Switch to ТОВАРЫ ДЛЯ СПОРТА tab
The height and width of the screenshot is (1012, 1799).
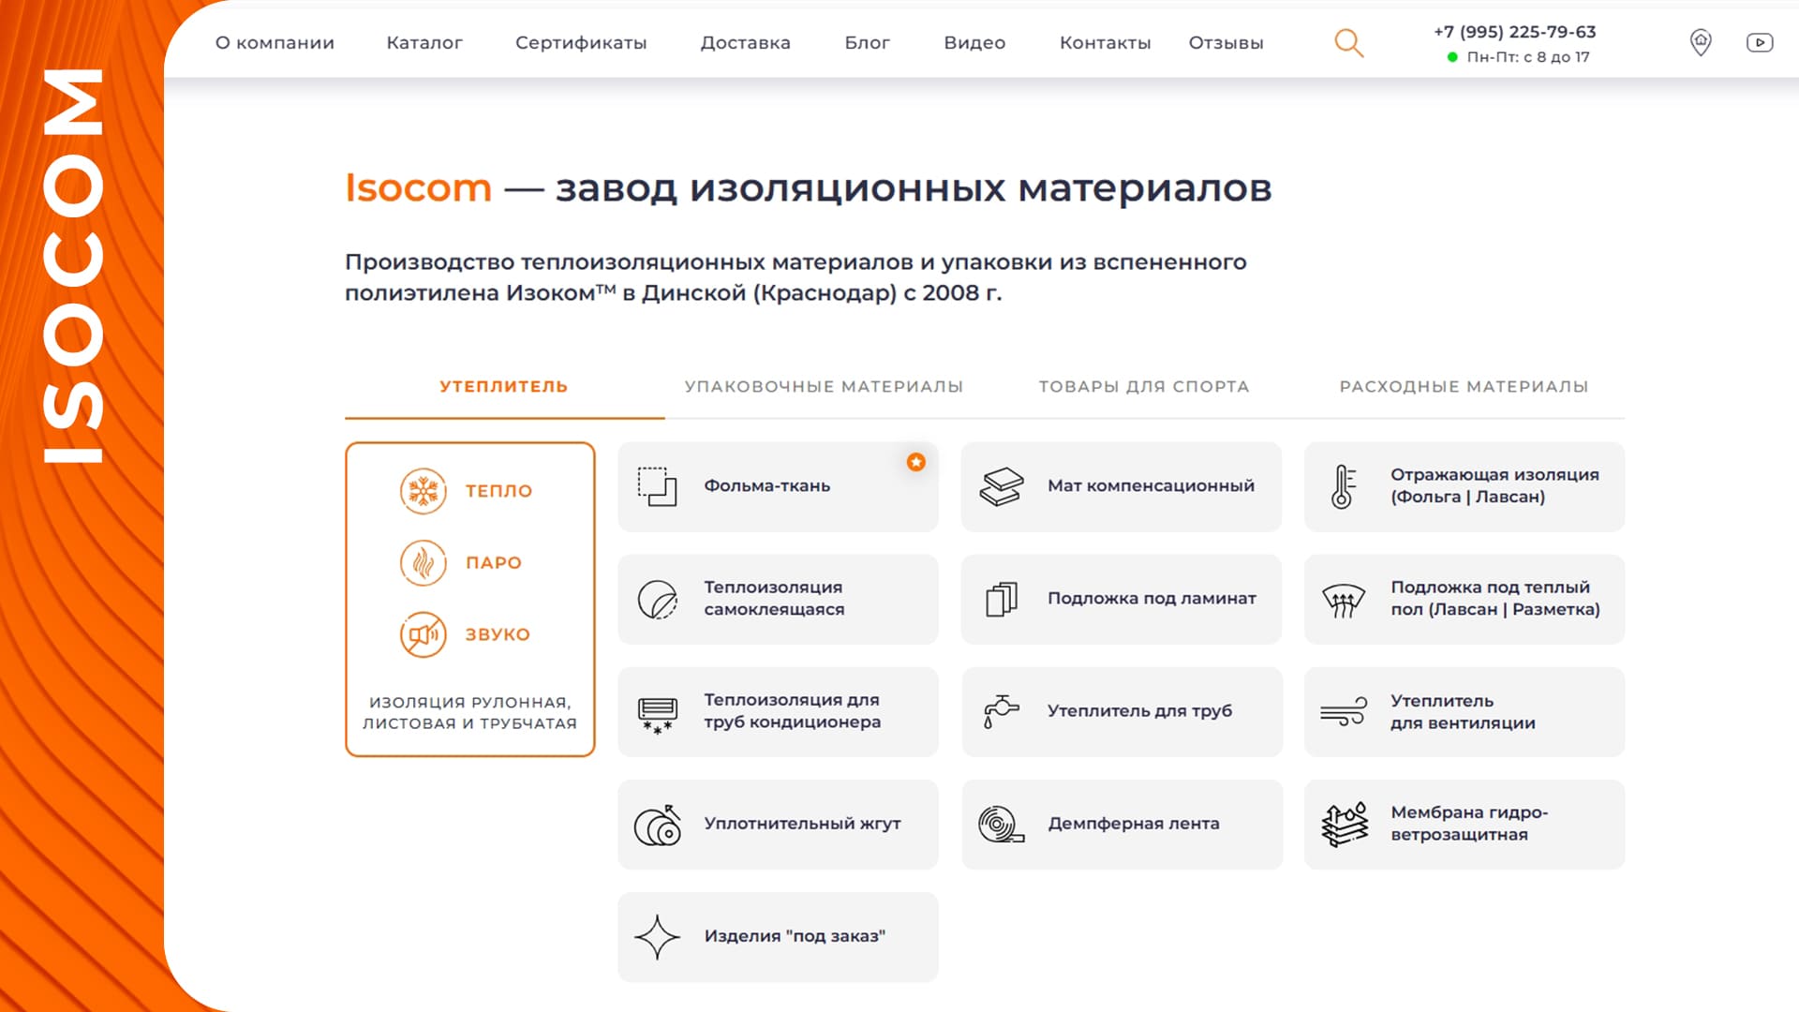tap(1144, 387)
